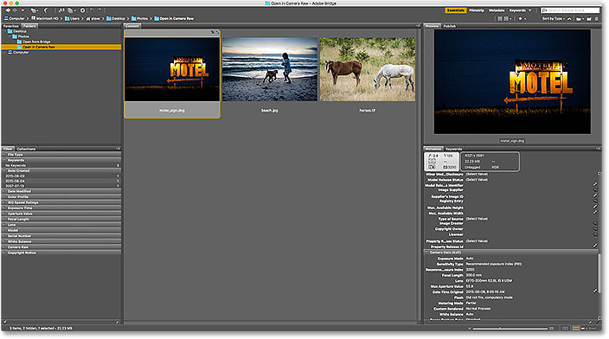Image resolution: width=609 pixels, height=339 pixels.
Task: Open the Sort by Type dropdown
Action: (553, 19)
